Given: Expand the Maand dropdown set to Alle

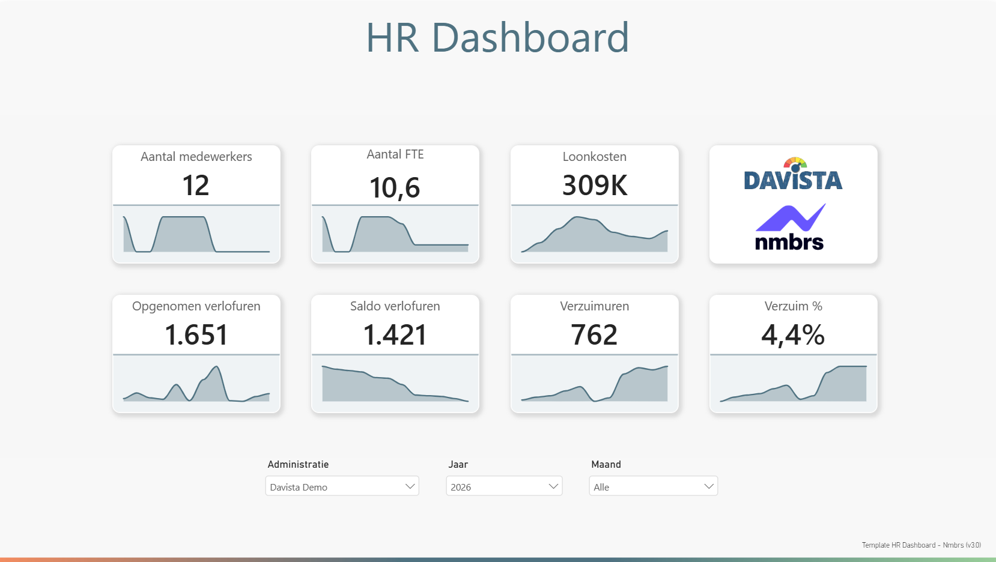Looking at the screenshot, I should [x=653, y=486].
